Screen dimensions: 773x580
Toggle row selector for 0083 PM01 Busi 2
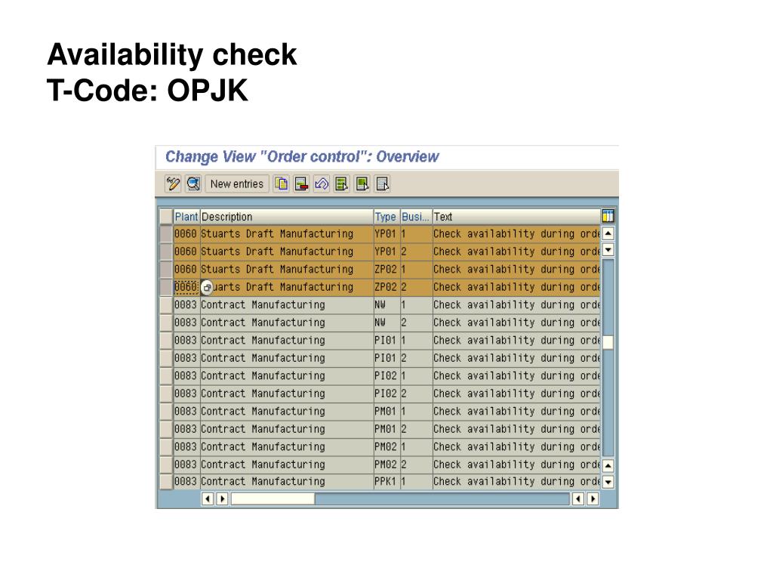click(x=165, y=429)
